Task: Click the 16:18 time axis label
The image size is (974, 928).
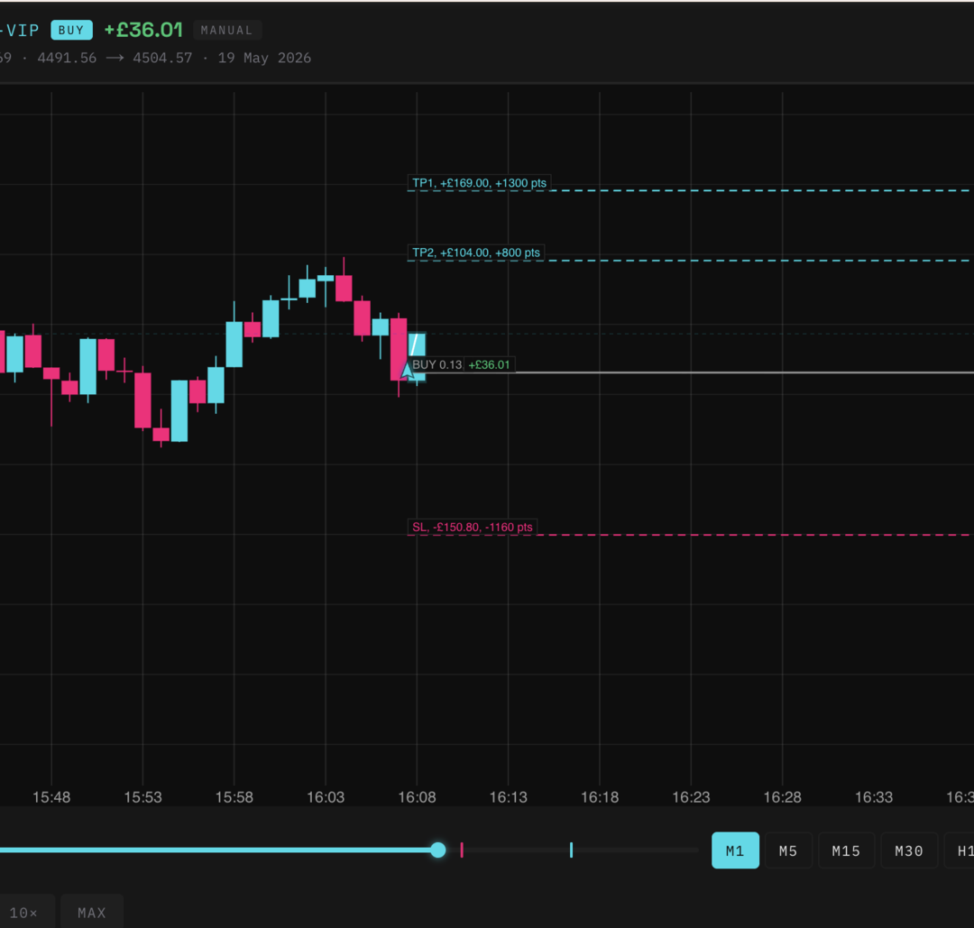Action: (600, 797)
